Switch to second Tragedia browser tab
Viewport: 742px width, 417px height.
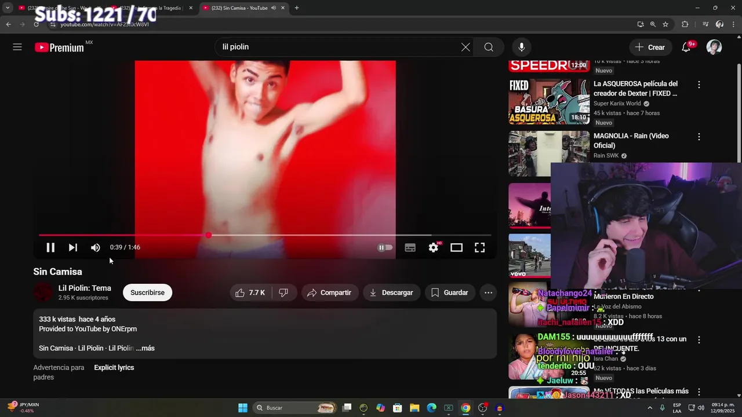[x=152, y=8]
